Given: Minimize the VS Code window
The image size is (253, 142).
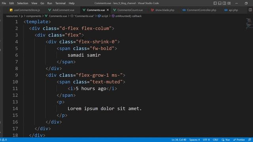Looking at the screenshot, I should click(236, 3).
